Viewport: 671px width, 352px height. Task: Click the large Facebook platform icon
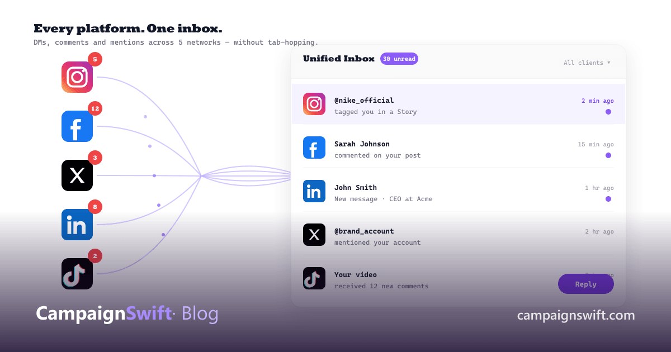(77, 126)
